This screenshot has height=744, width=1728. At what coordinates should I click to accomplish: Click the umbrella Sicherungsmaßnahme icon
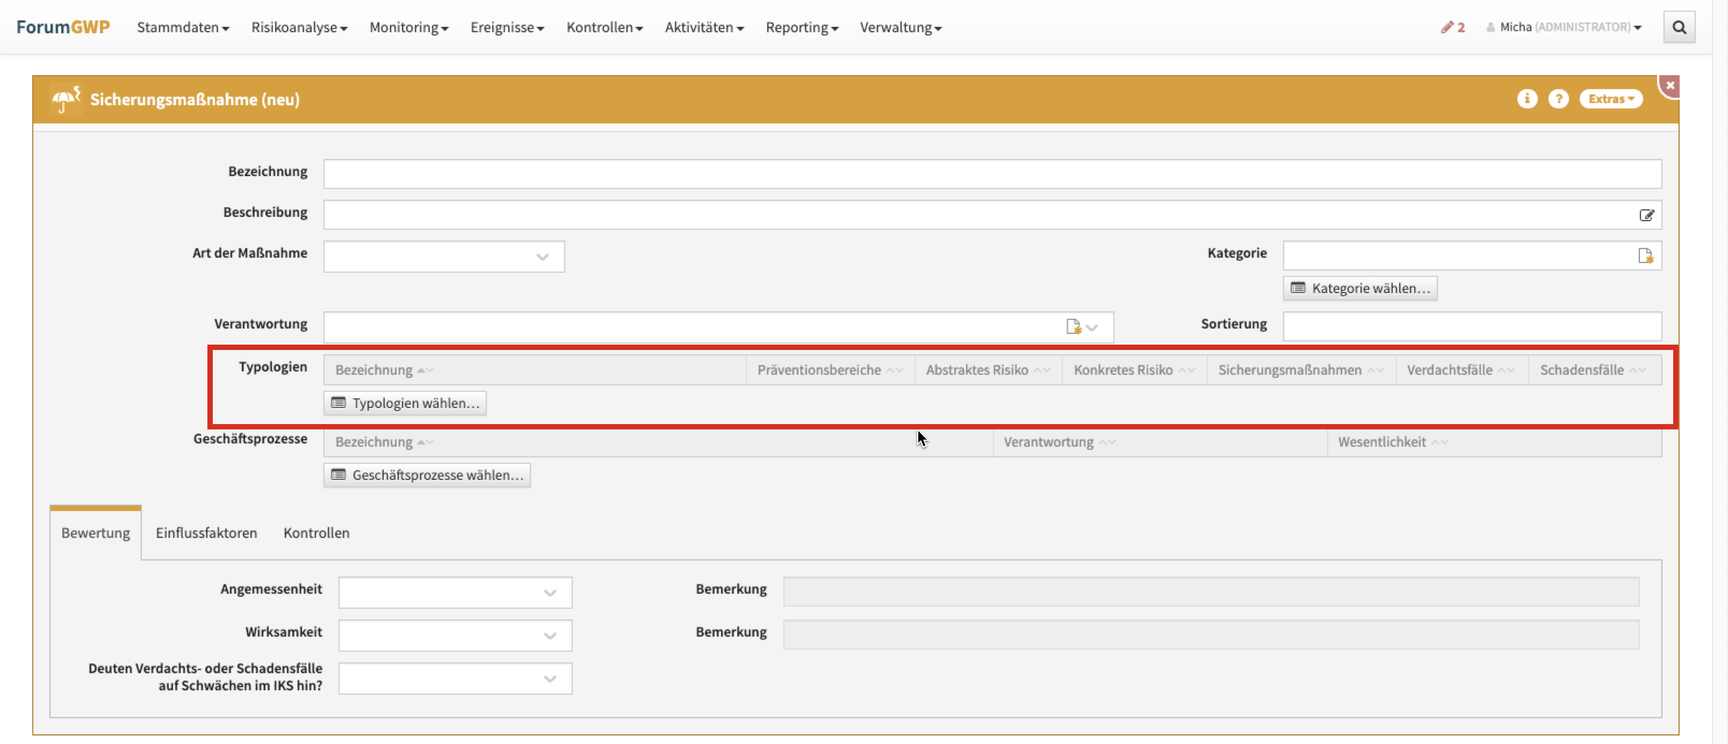pos(66,100)
